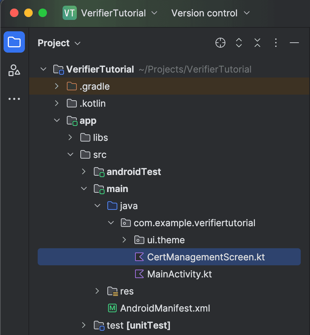Viewport: 310px width, 335px height.
Task: Open the Resource Manager in the left sidebar
Action: pos(14,70)
